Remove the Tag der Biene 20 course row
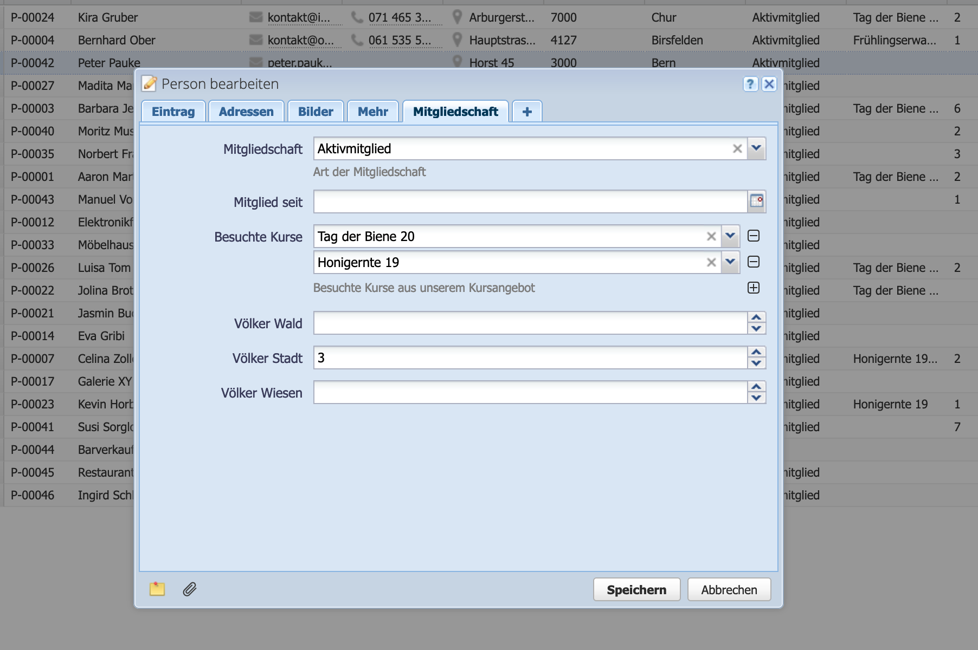978x650 pixels. tap(754, 236)
